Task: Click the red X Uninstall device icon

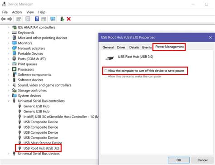Action: (68, 19)
